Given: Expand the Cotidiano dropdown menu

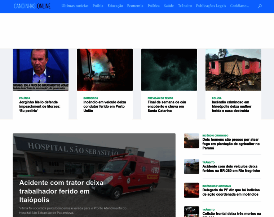Looking at the screenshot, I should [239, 6].
